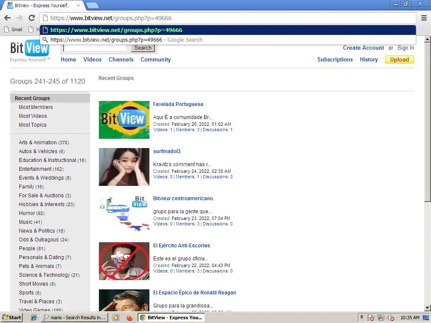
Task: Click the muted volume tray icon
Action: coord(391,318)
